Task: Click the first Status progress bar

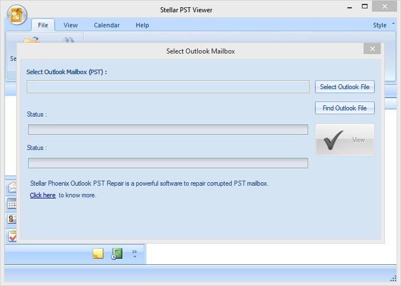Action: (168, 130)
